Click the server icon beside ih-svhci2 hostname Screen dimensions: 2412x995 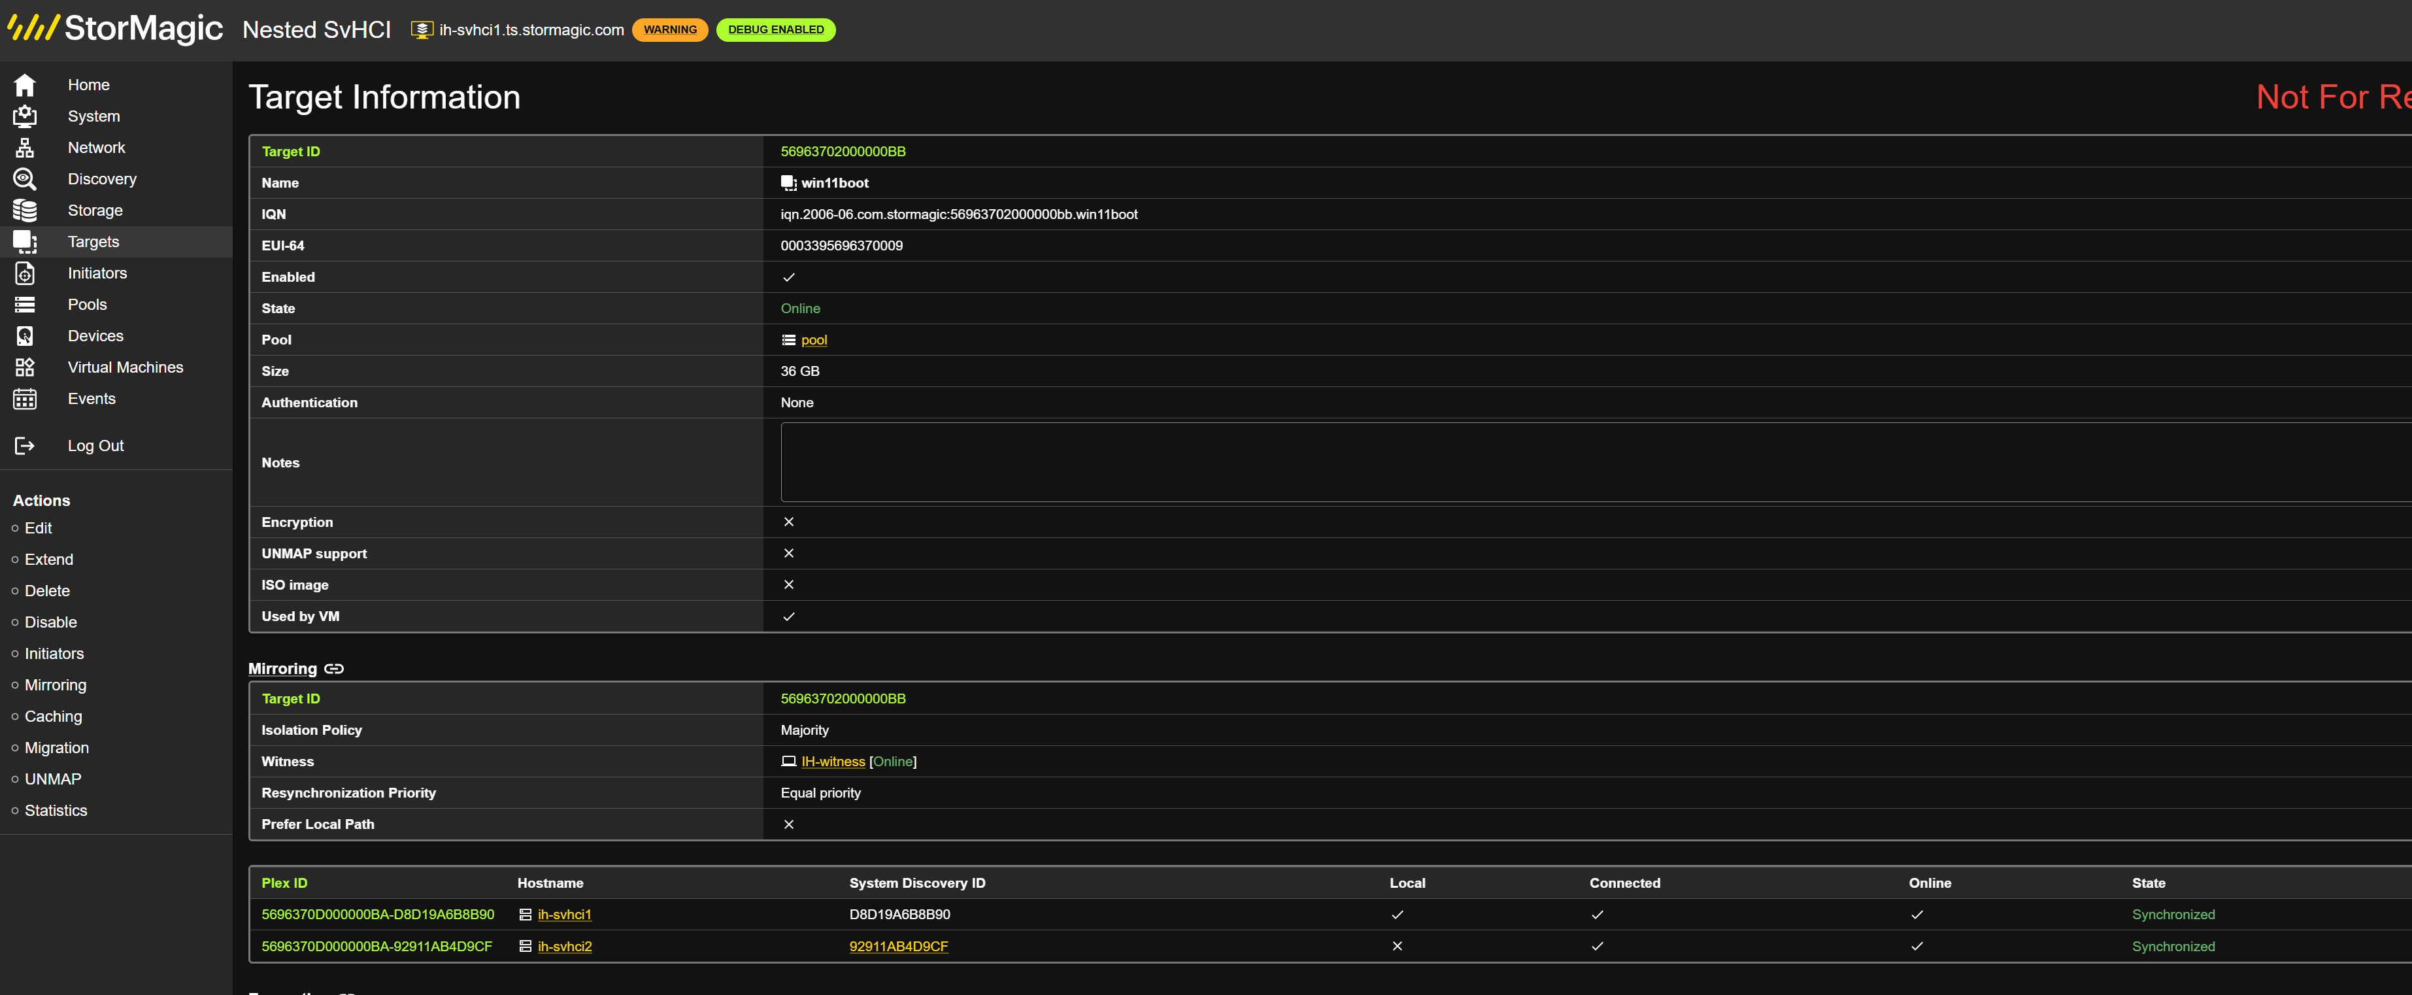click(x=526, y=947)
